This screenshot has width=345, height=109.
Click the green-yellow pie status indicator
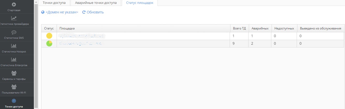tap(49, 44)
